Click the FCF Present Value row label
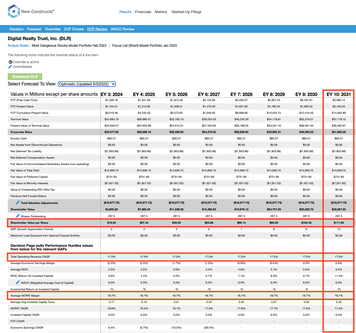Image resolution: width=356 pixels, height=333 pixels. click(x=22, y=107)
